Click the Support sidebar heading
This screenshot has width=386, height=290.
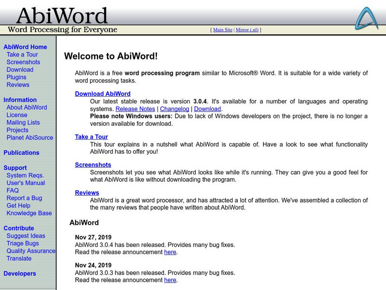(15, 168)
